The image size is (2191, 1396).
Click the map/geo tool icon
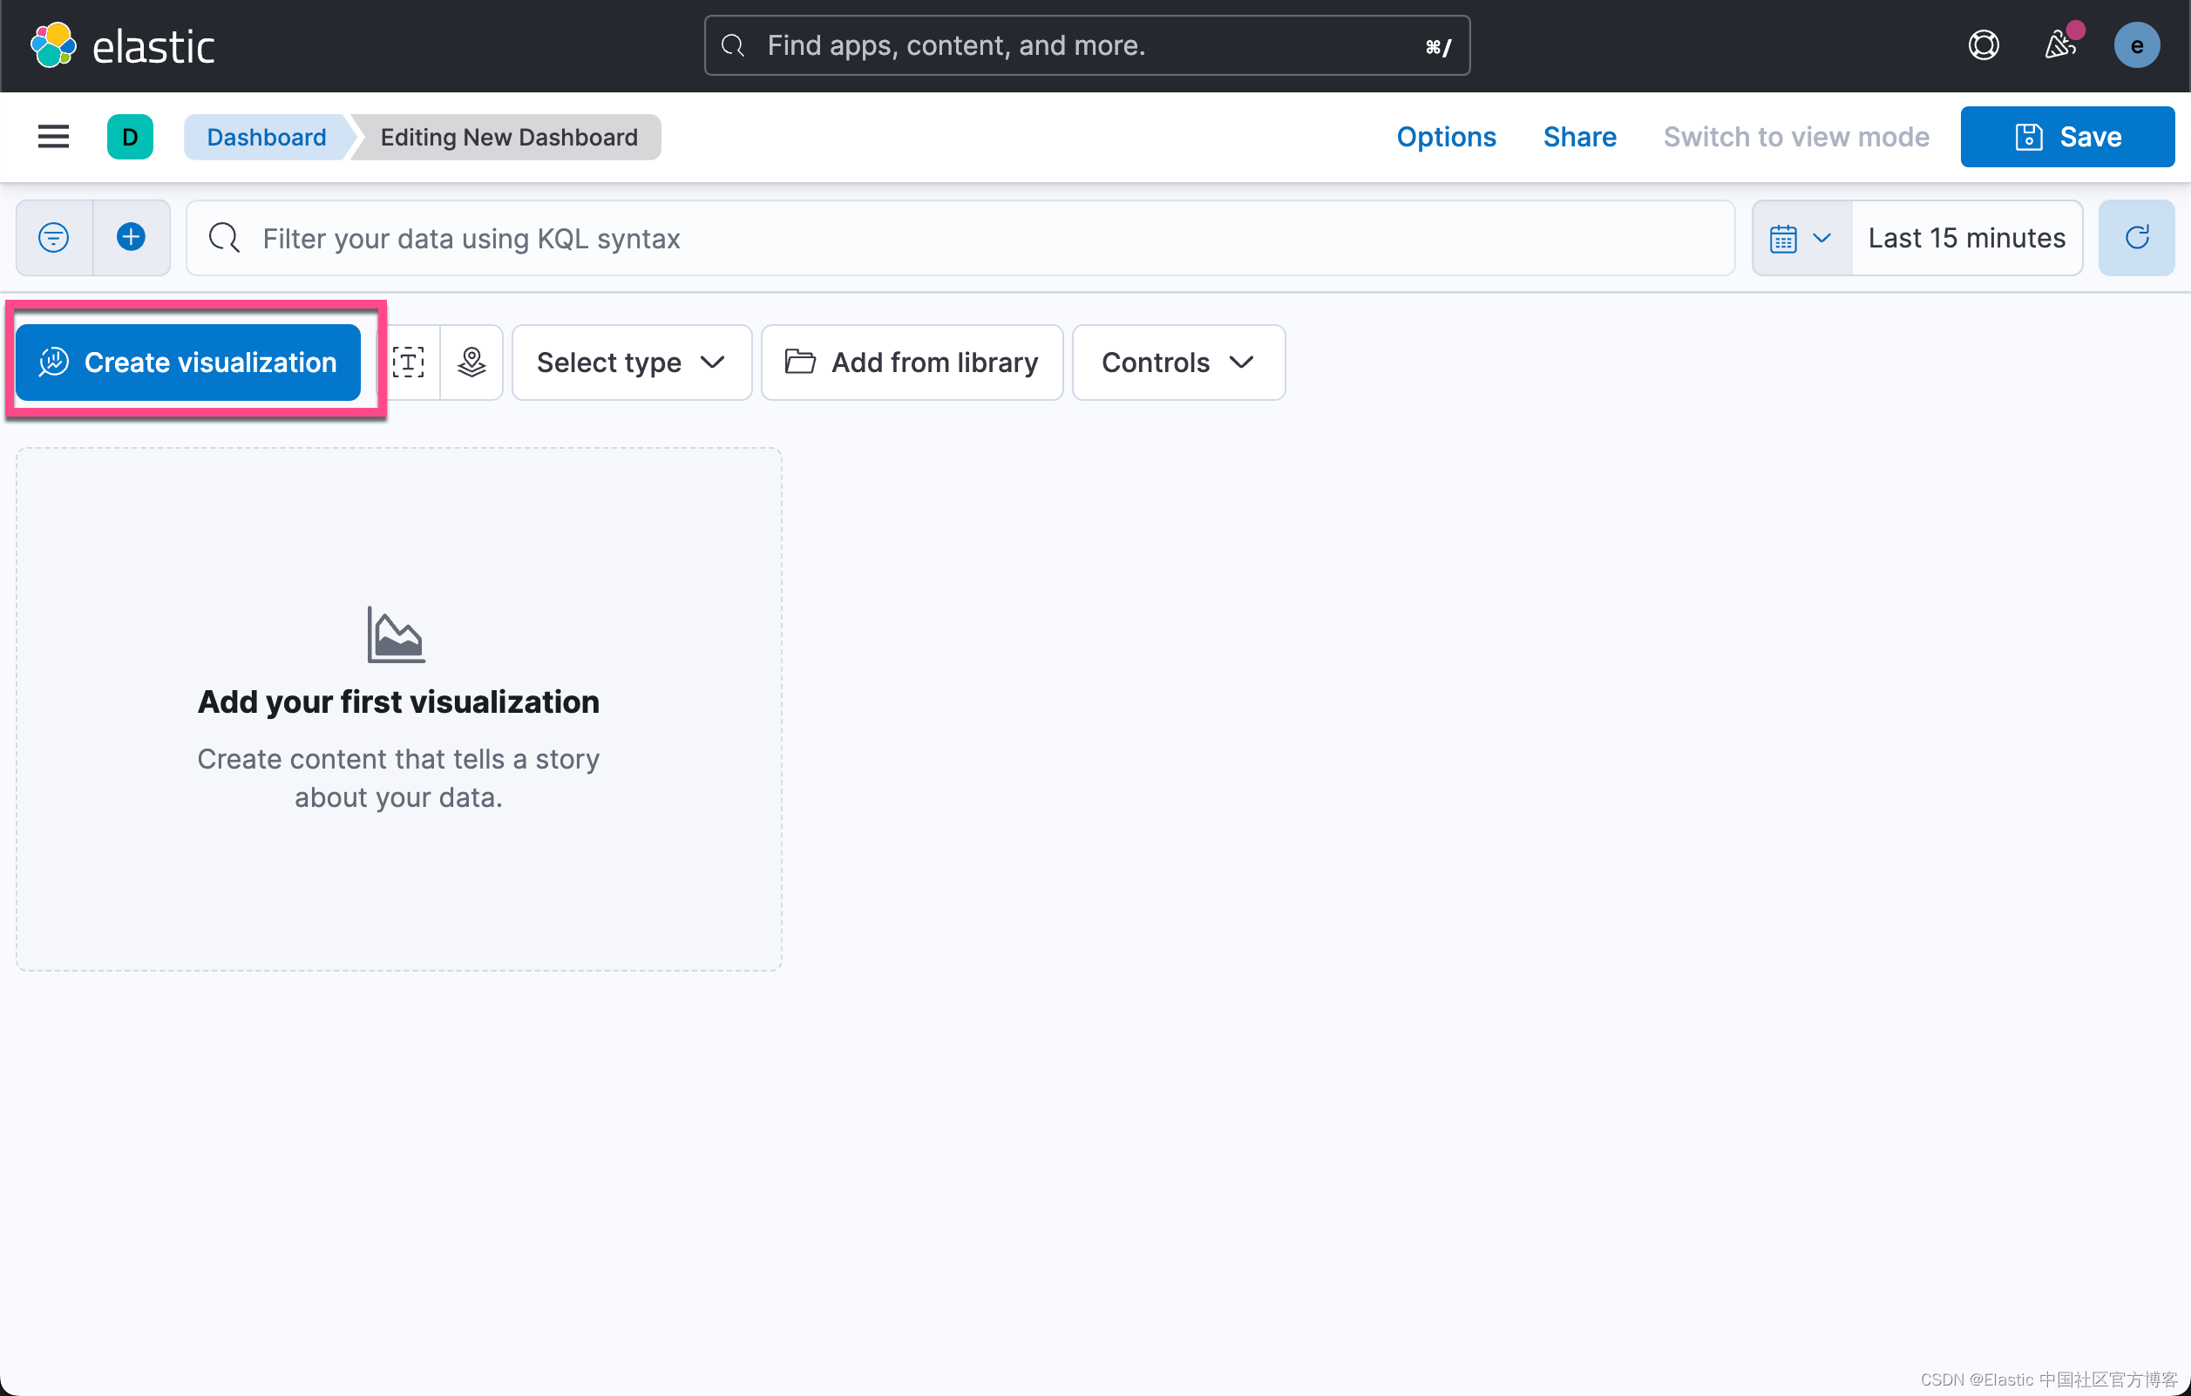pyautogui.click(x=471, y=361)
